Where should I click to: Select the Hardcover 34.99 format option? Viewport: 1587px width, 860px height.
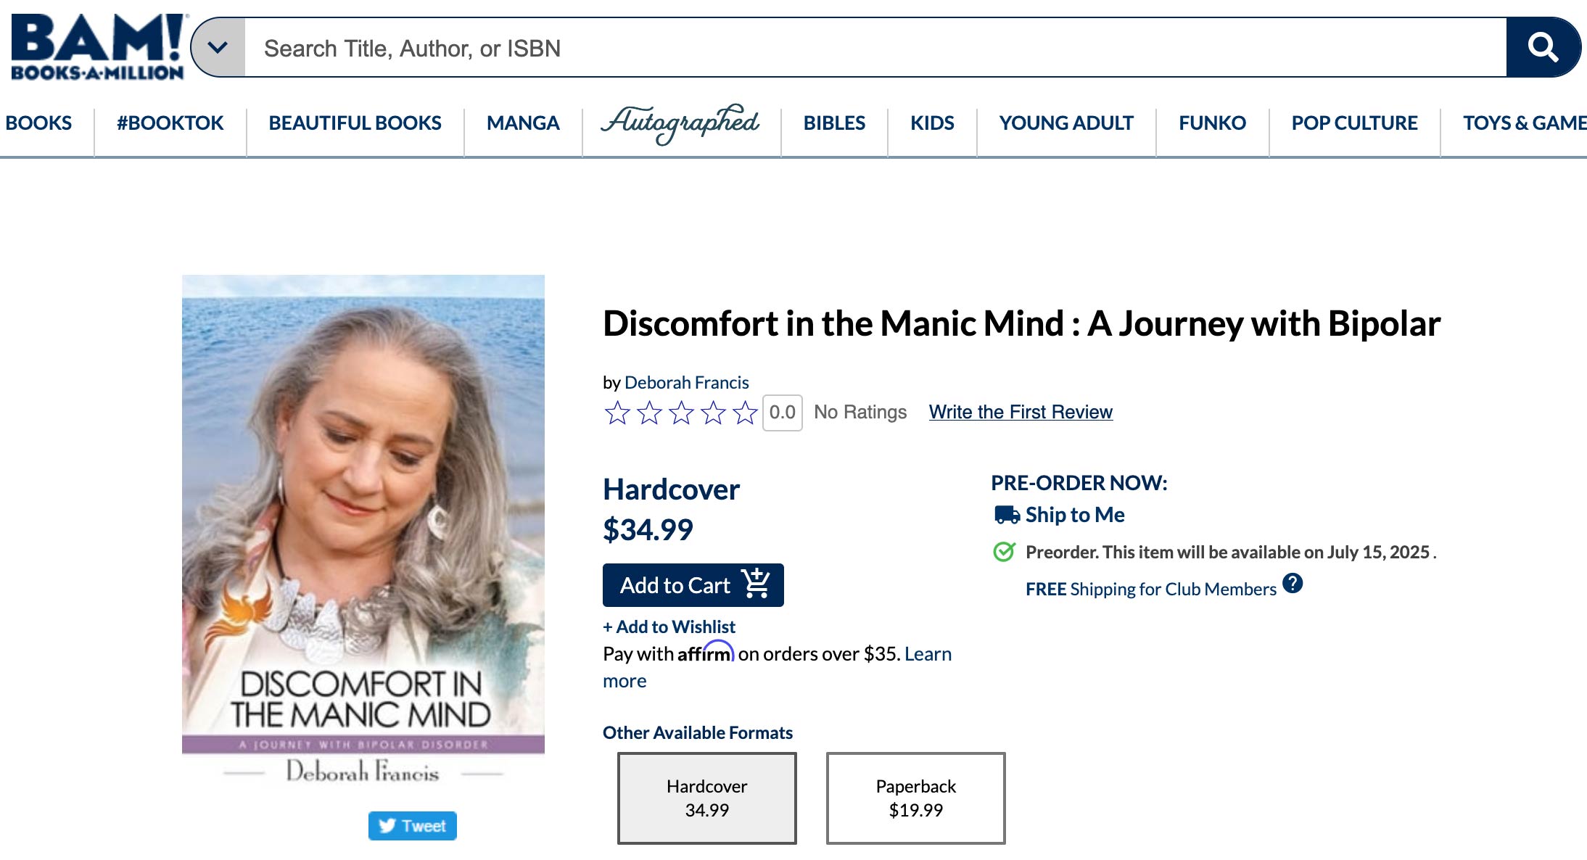pyautogui.click(x=706, y=798)
